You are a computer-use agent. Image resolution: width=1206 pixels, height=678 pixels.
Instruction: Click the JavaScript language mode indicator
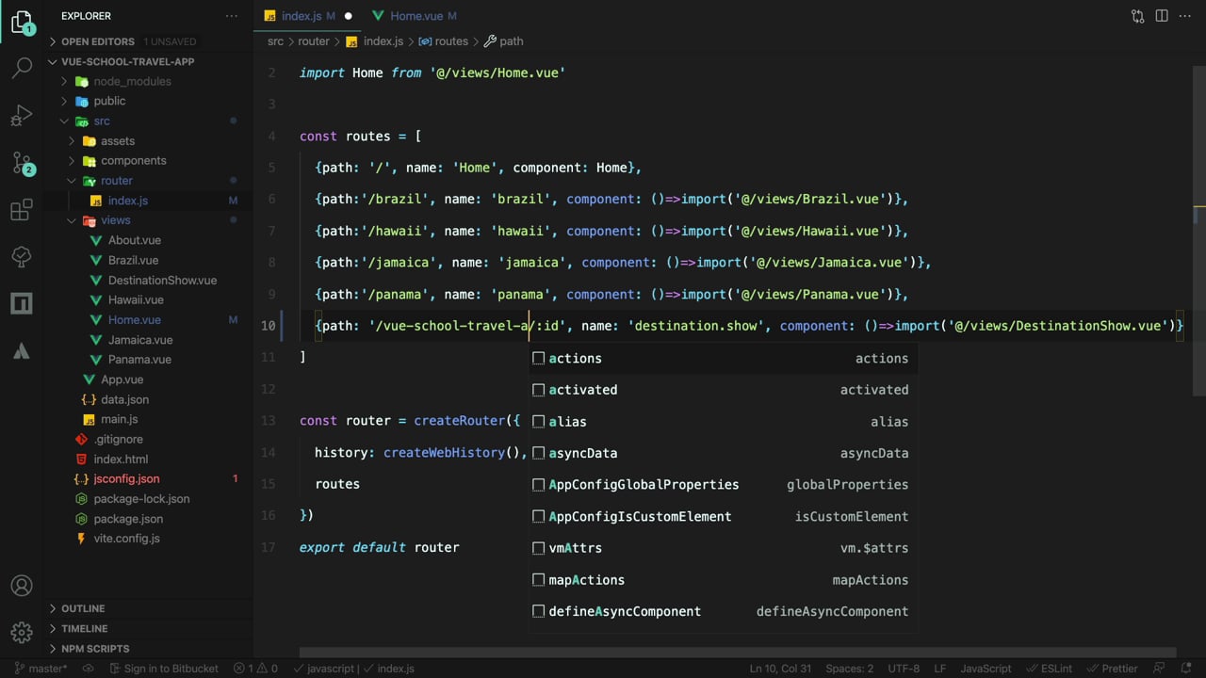(986, 669)
